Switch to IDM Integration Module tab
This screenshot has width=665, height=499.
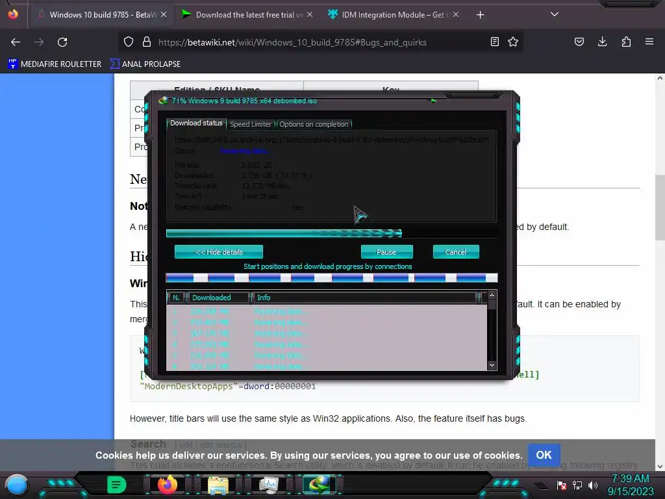point(393,15)
